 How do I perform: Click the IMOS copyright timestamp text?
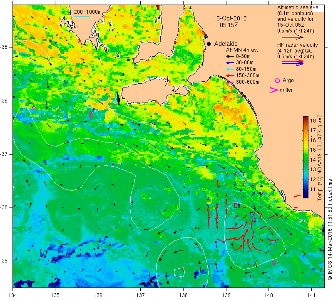(x=330, y=229)
